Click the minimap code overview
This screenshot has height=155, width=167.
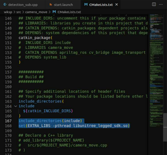tap(156, 70)
